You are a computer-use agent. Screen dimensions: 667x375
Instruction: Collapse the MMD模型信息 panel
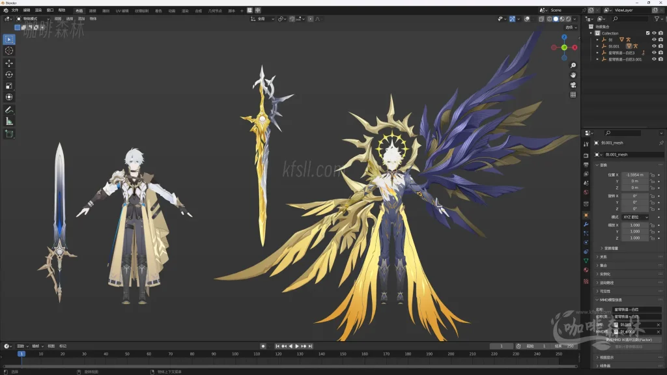[x=597, y=299]
